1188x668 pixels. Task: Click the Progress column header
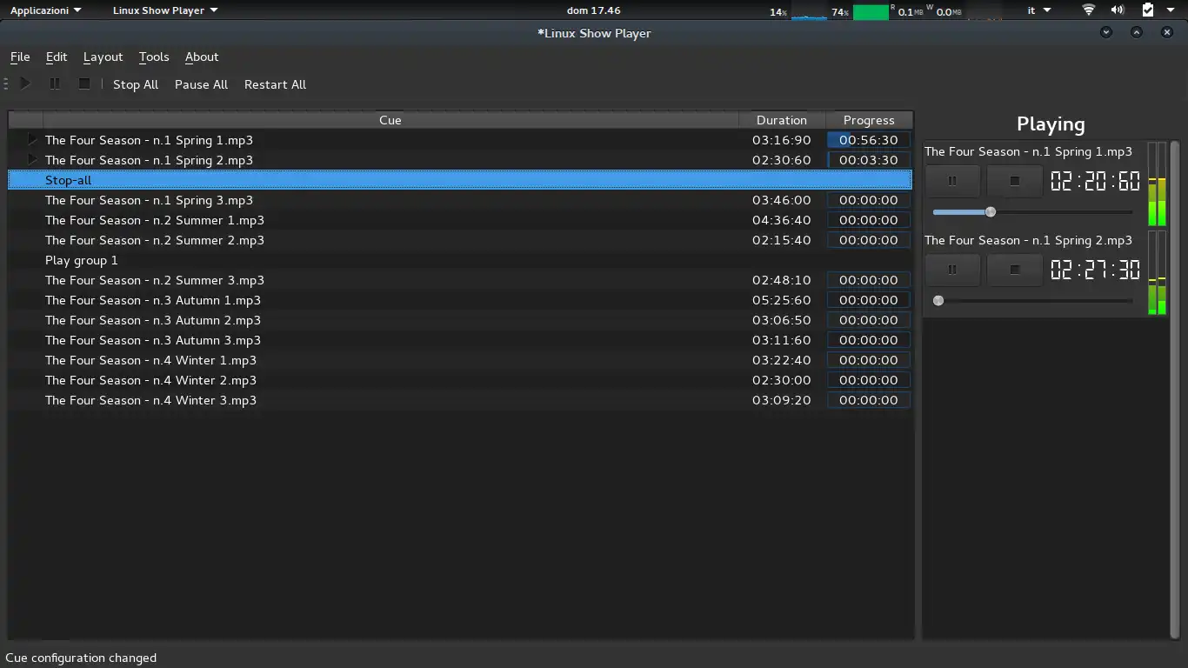pos(869,120)
